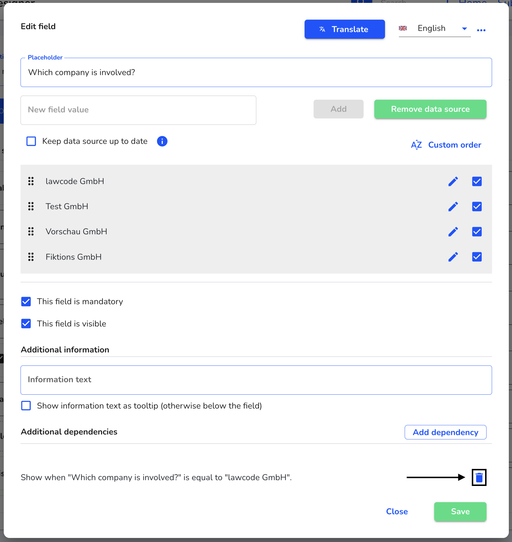Viewport: 512px width, 542px height.
Task: Edit the lawcode GmbH entry with pencil icon
Action: pos(453,181)
